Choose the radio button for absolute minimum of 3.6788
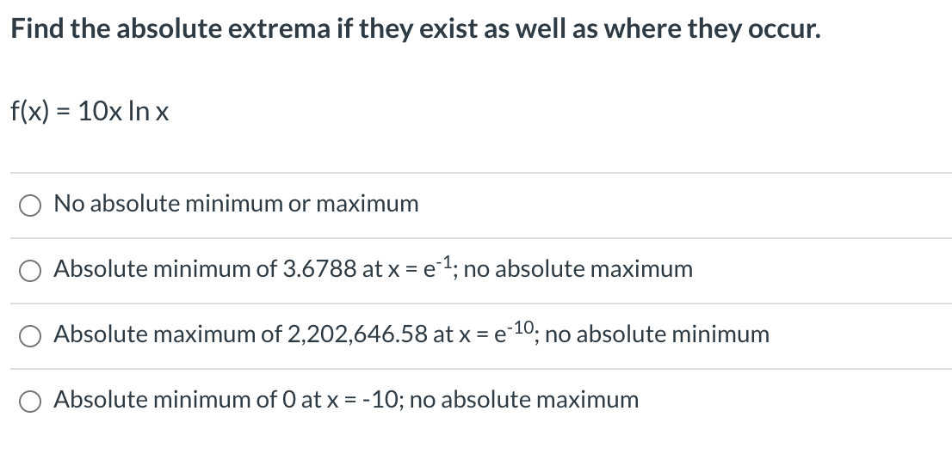952x454 pixels. click(30, 271)
